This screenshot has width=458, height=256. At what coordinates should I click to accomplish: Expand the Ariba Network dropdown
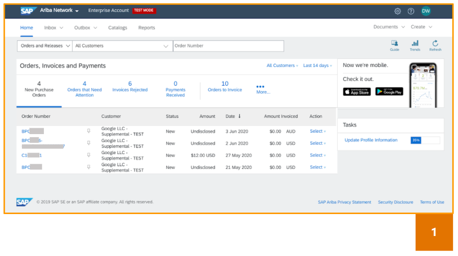(59, 11)
